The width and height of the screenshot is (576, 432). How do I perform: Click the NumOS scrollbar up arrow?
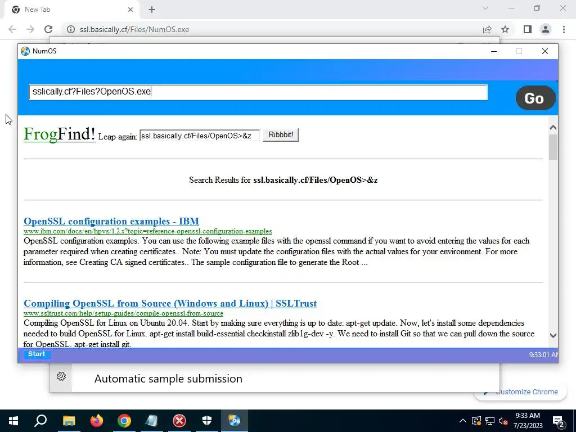click(553, 128)
